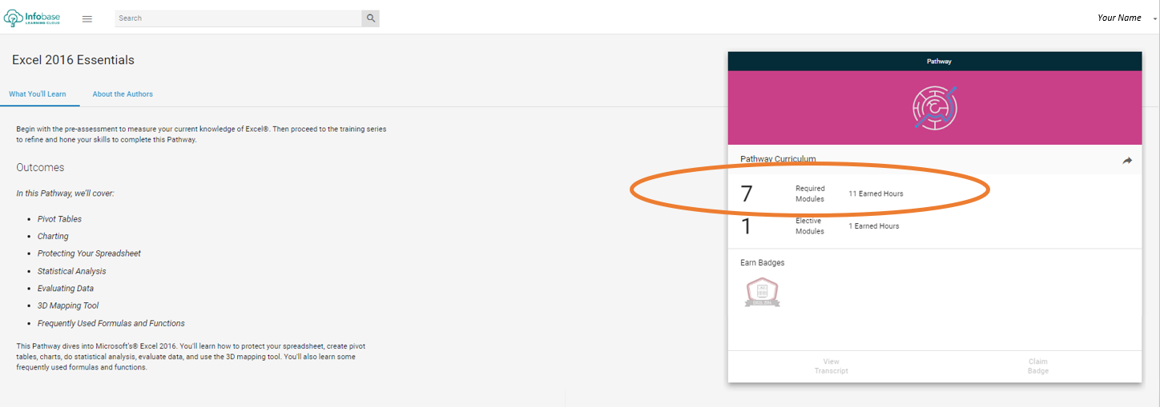
Task: Click the Claim Badge button
Action: [x=1037, y=366]
